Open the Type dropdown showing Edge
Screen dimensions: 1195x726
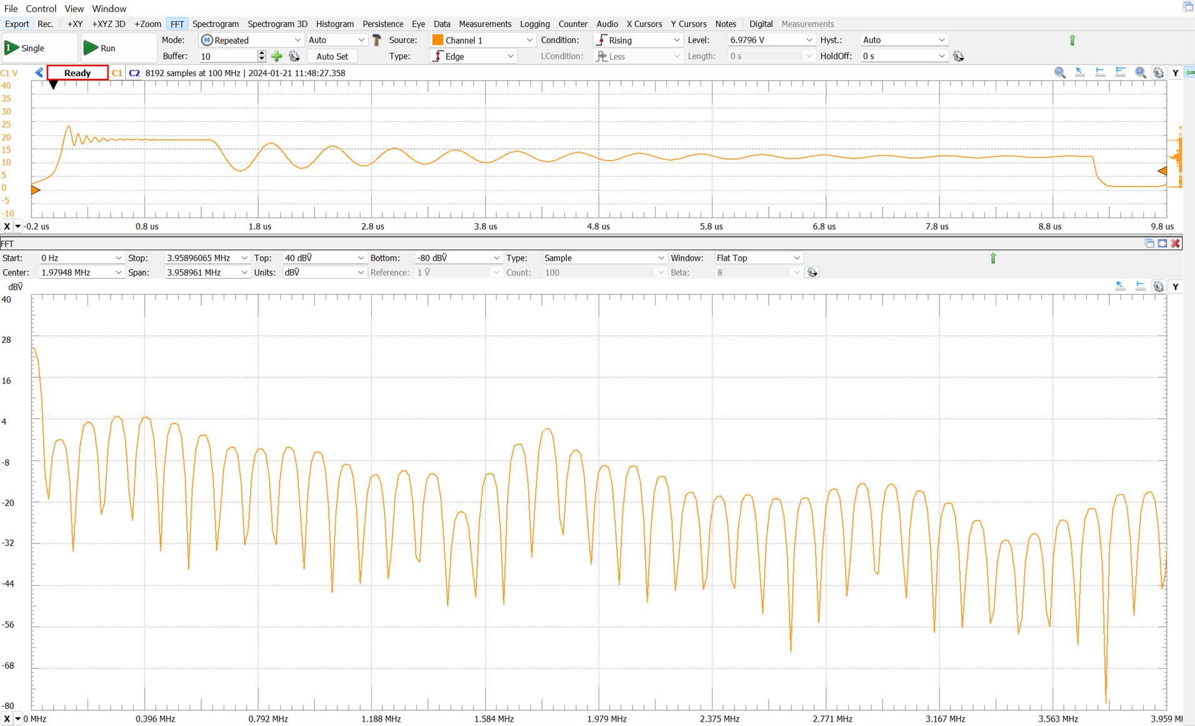[x=473, y=56]
